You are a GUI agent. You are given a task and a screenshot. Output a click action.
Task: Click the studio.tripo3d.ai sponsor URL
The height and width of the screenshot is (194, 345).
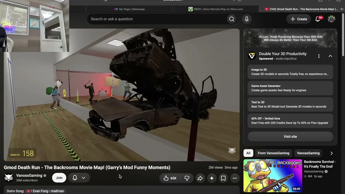pos(286,59)
